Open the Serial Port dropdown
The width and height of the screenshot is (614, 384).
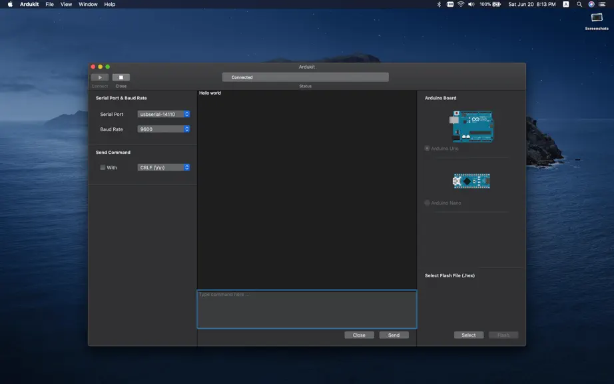pos(164,114)
